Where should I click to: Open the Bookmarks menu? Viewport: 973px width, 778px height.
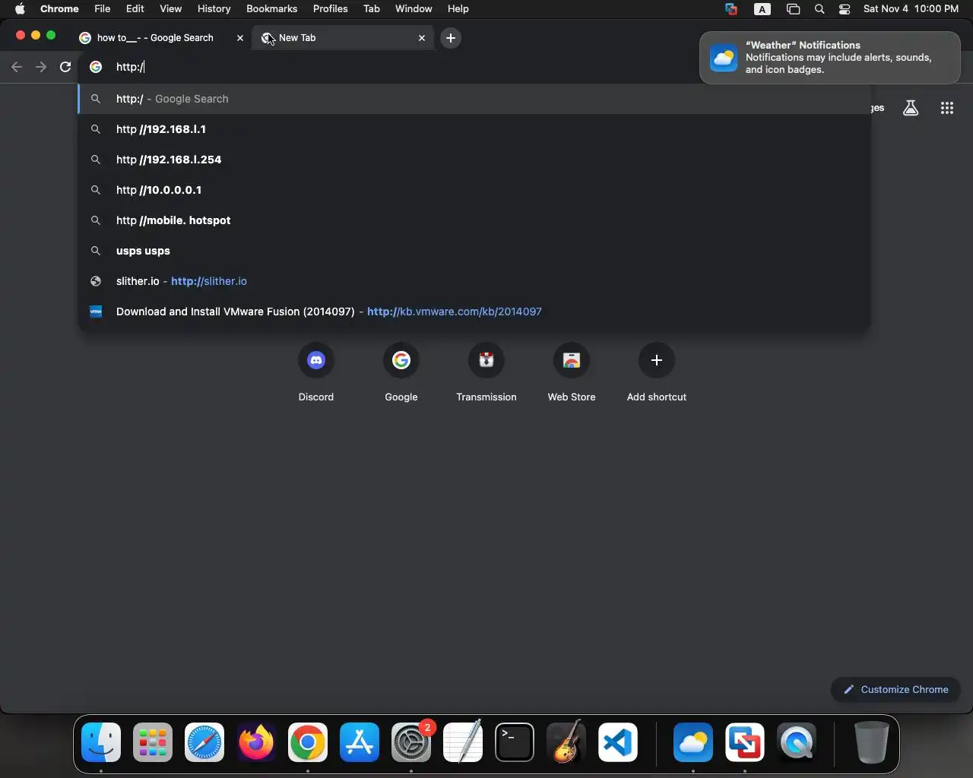(271, 9)
